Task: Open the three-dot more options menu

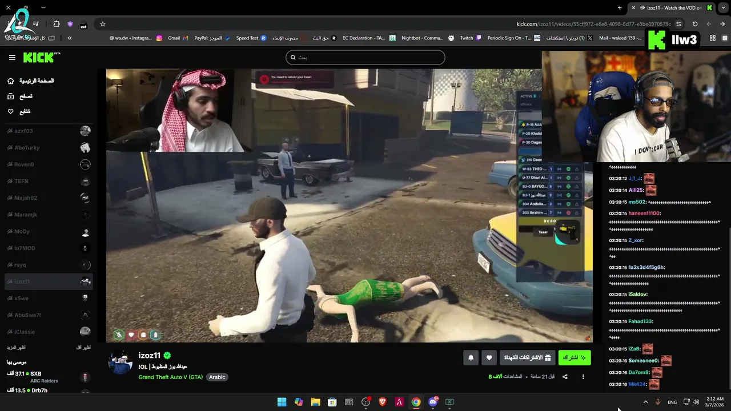Action: (583, 377)
